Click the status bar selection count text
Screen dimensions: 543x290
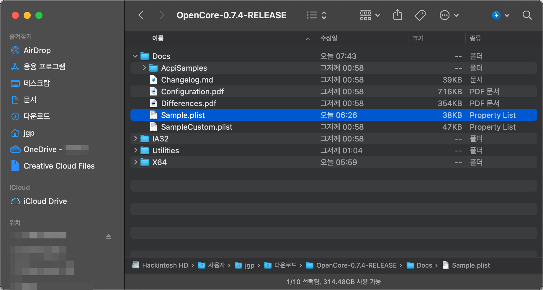(x=333, y=282)
